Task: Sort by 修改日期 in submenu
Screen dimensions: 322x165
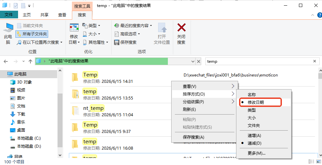Action: [264, 102]
